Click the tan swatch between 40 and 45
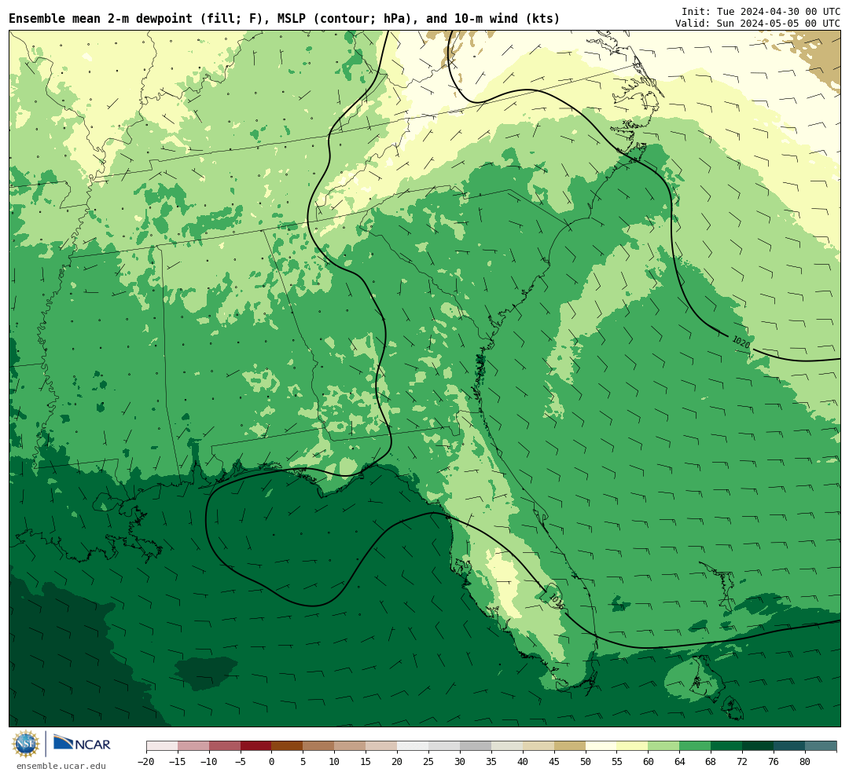This screenshot has height=776, width=849. click(x=538, y=746)
